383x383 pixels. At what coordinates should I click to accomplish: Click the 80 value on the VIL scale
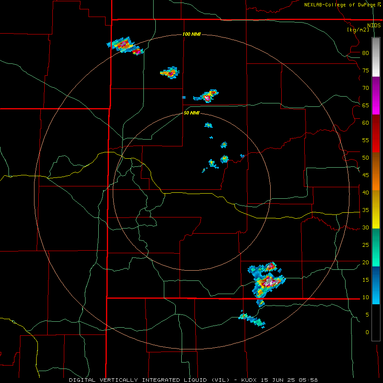point(366,53)
